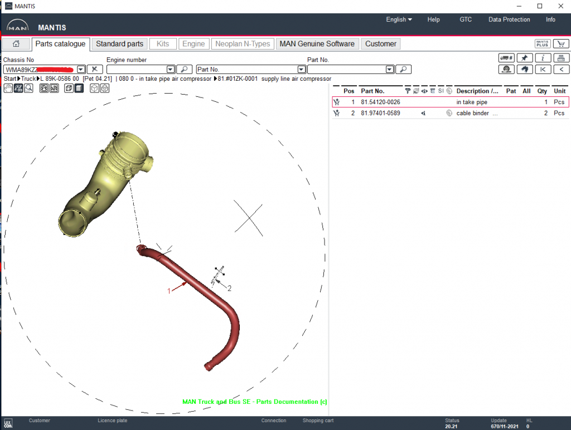Click the Help link

(433, 19)
